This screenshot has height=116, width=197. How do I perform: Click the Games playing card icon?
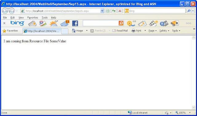tap(175, 23)
